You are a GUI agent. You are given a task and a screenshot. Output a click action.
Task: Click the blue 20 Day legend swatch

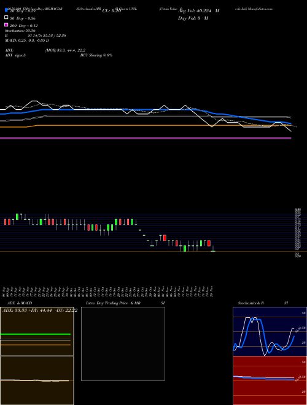click(x=6, y=10)
